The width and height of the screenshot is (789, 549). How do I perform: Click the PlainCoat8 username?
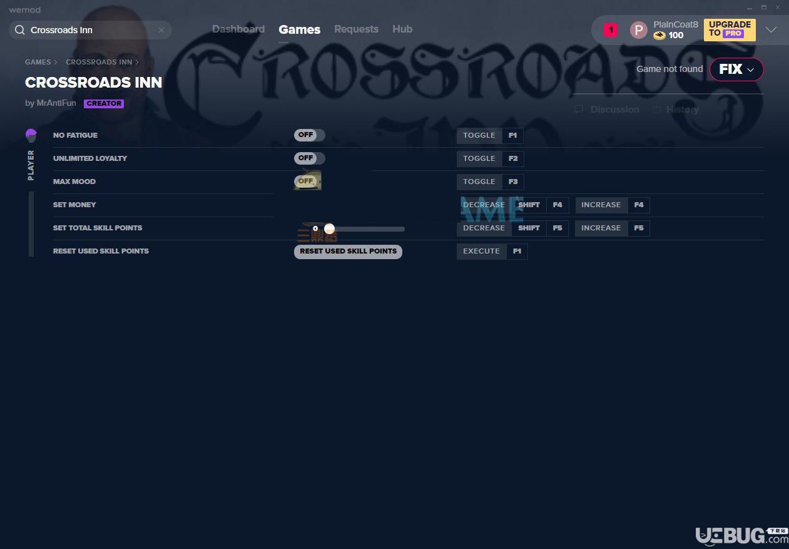[676, 24]
